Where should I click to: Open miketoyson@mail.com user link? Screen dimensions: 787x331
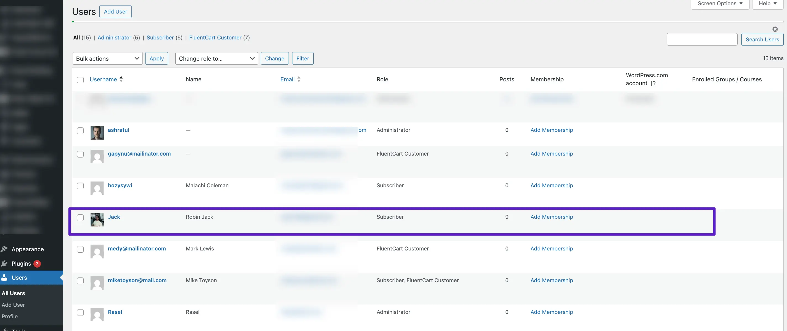tap(137, 280)
